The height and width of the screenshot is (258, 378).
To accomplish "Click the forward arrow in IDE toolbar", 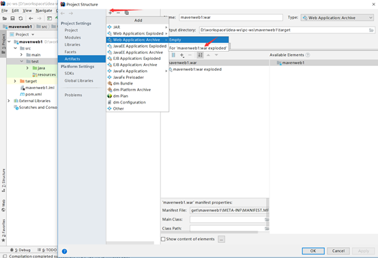I will [39, 18].
